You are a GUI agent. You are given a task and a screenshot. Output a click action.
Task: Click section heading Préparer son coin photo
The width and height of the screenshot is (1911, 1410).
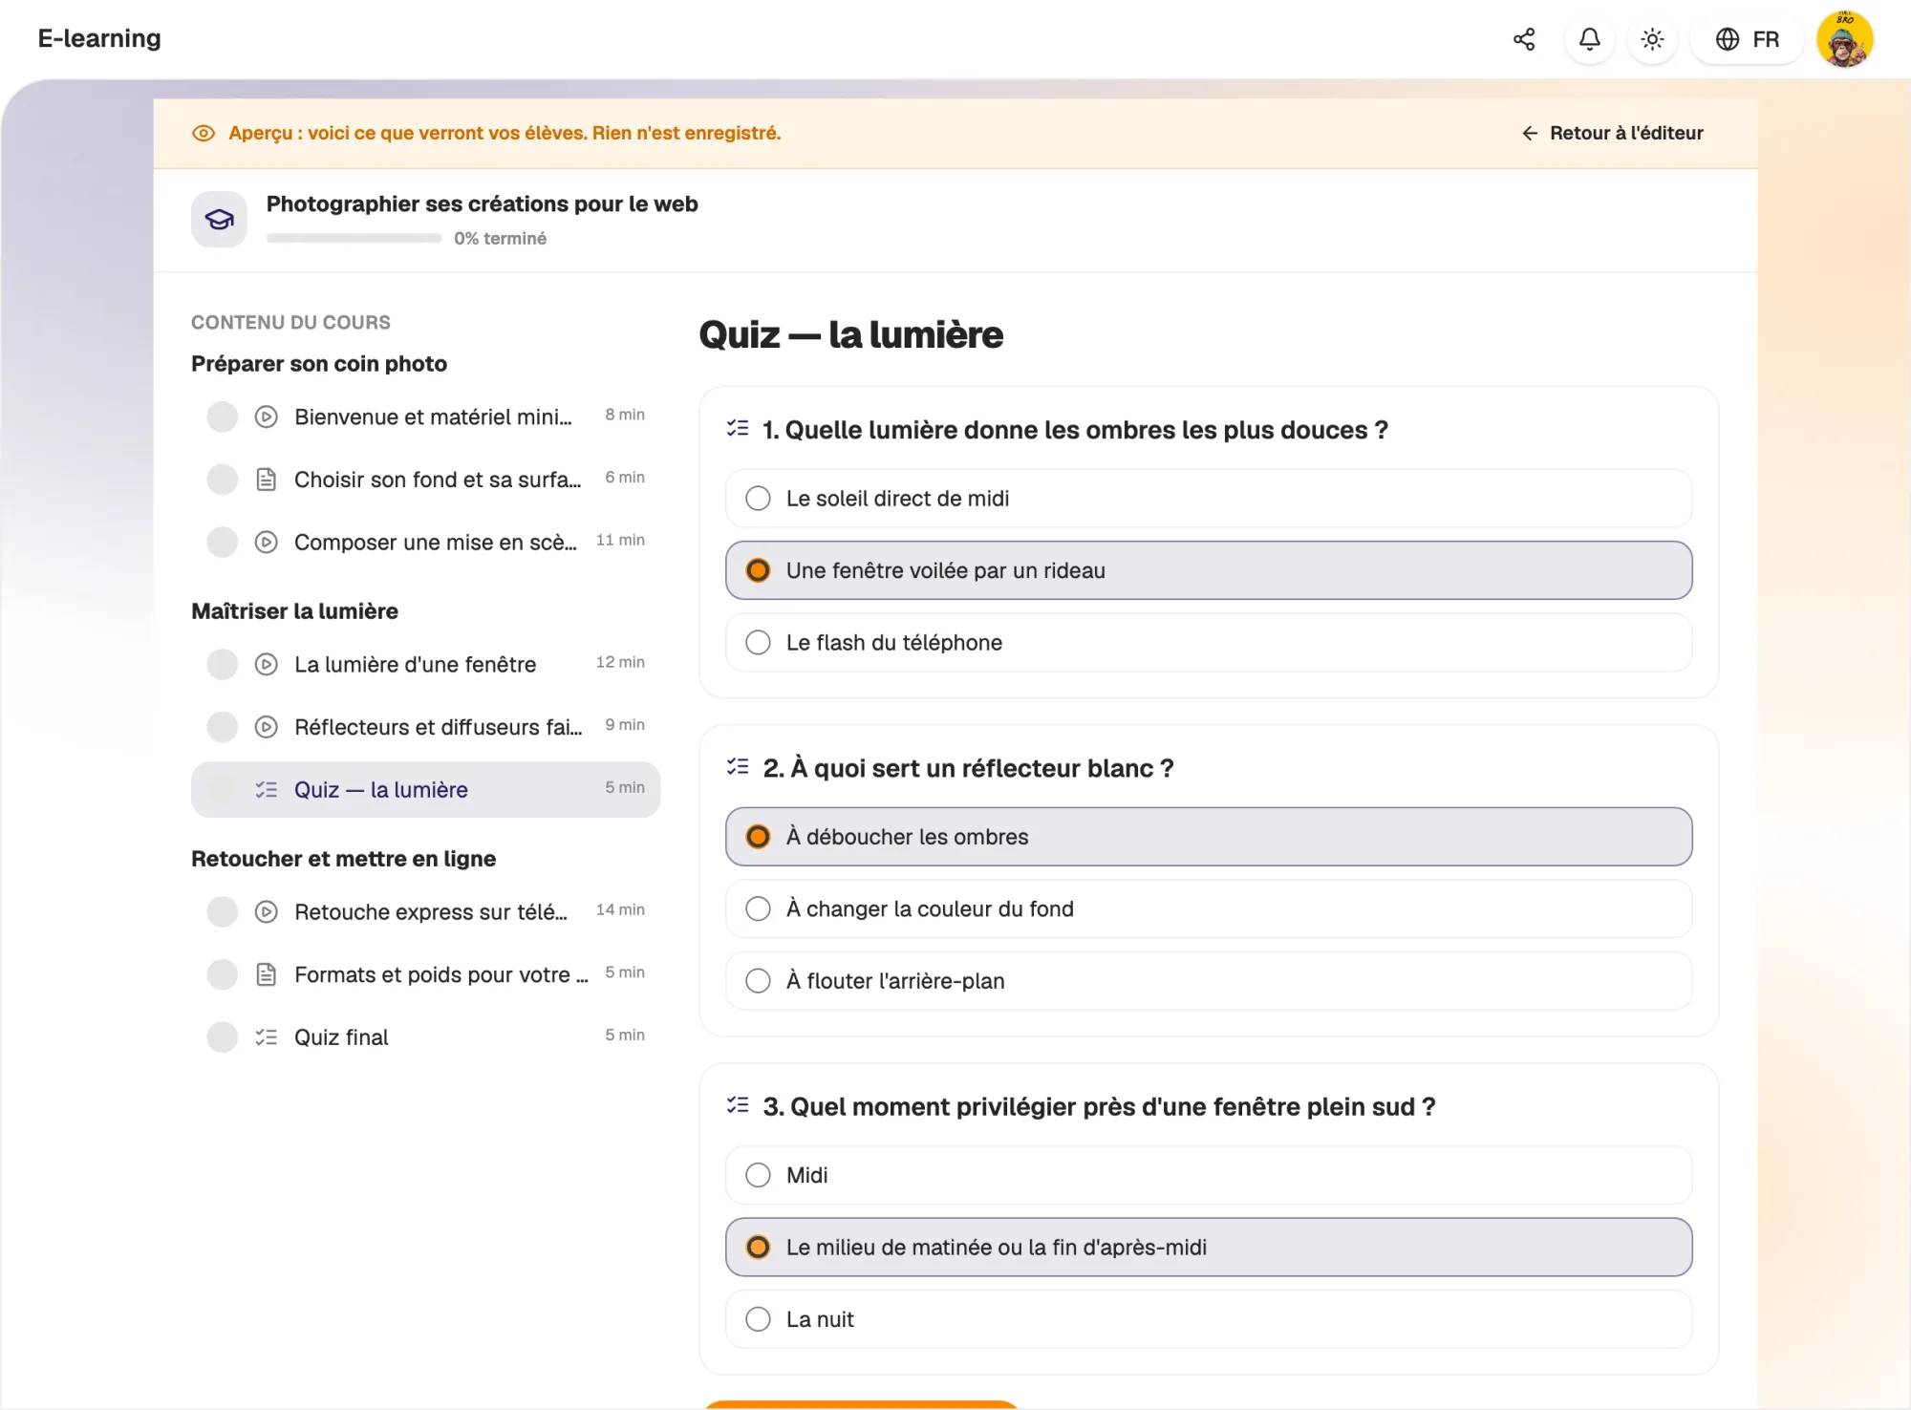(x=319, y=364)
